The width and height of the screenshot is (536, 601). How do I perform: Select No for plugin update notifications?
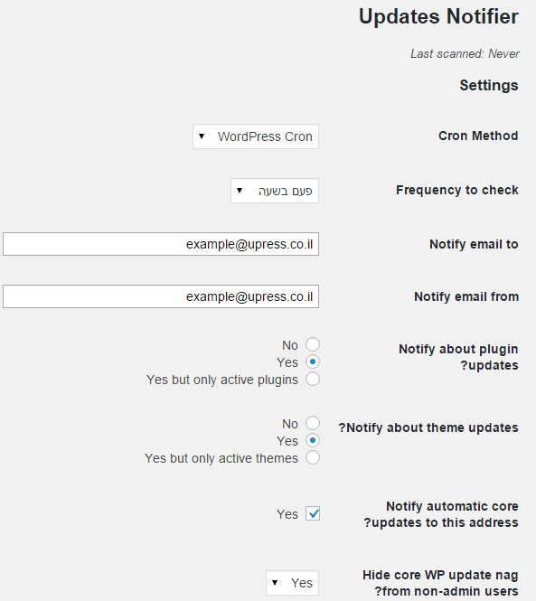(313, 344)
